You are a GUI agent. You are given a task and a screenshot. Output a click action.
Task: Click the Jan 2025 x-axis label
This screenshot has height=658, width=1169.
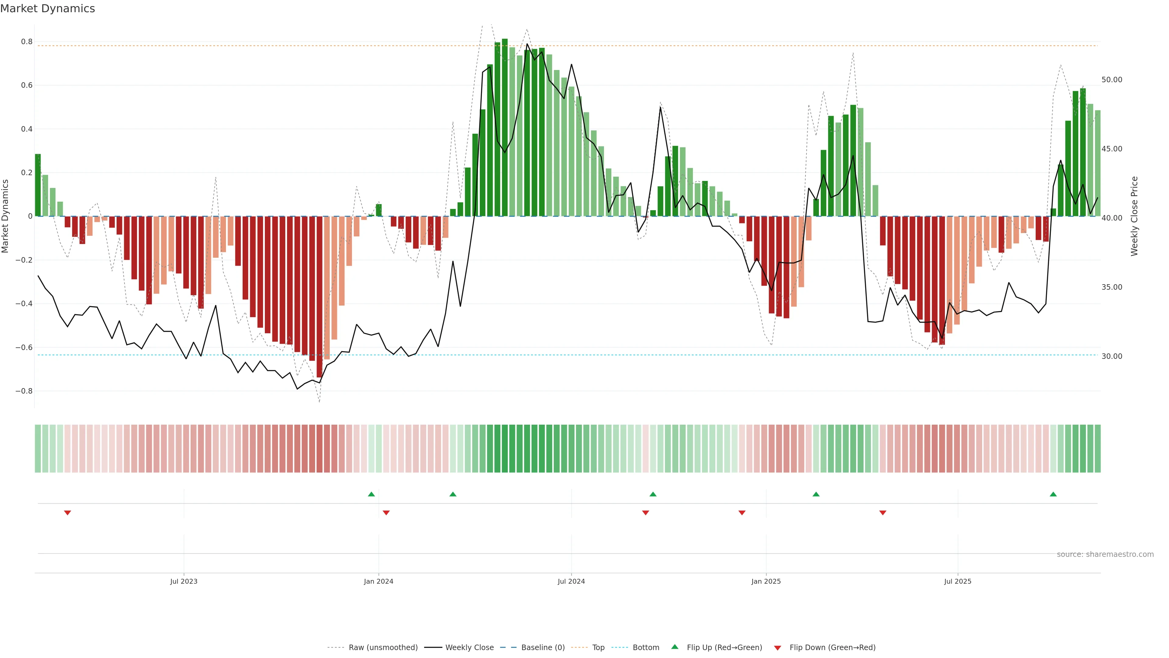[x=766, y=581]
